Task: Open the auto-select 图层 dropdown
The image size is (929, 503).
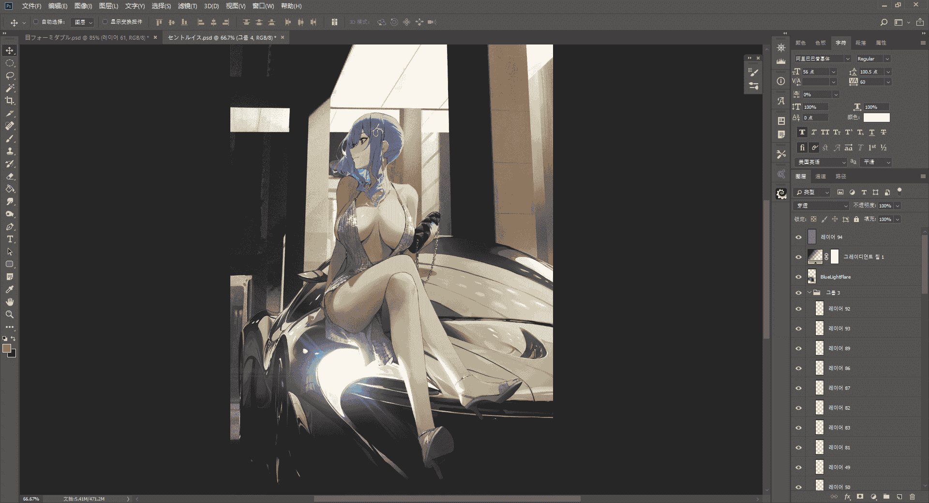Action: pyautogui.click(x=83, y=22)
